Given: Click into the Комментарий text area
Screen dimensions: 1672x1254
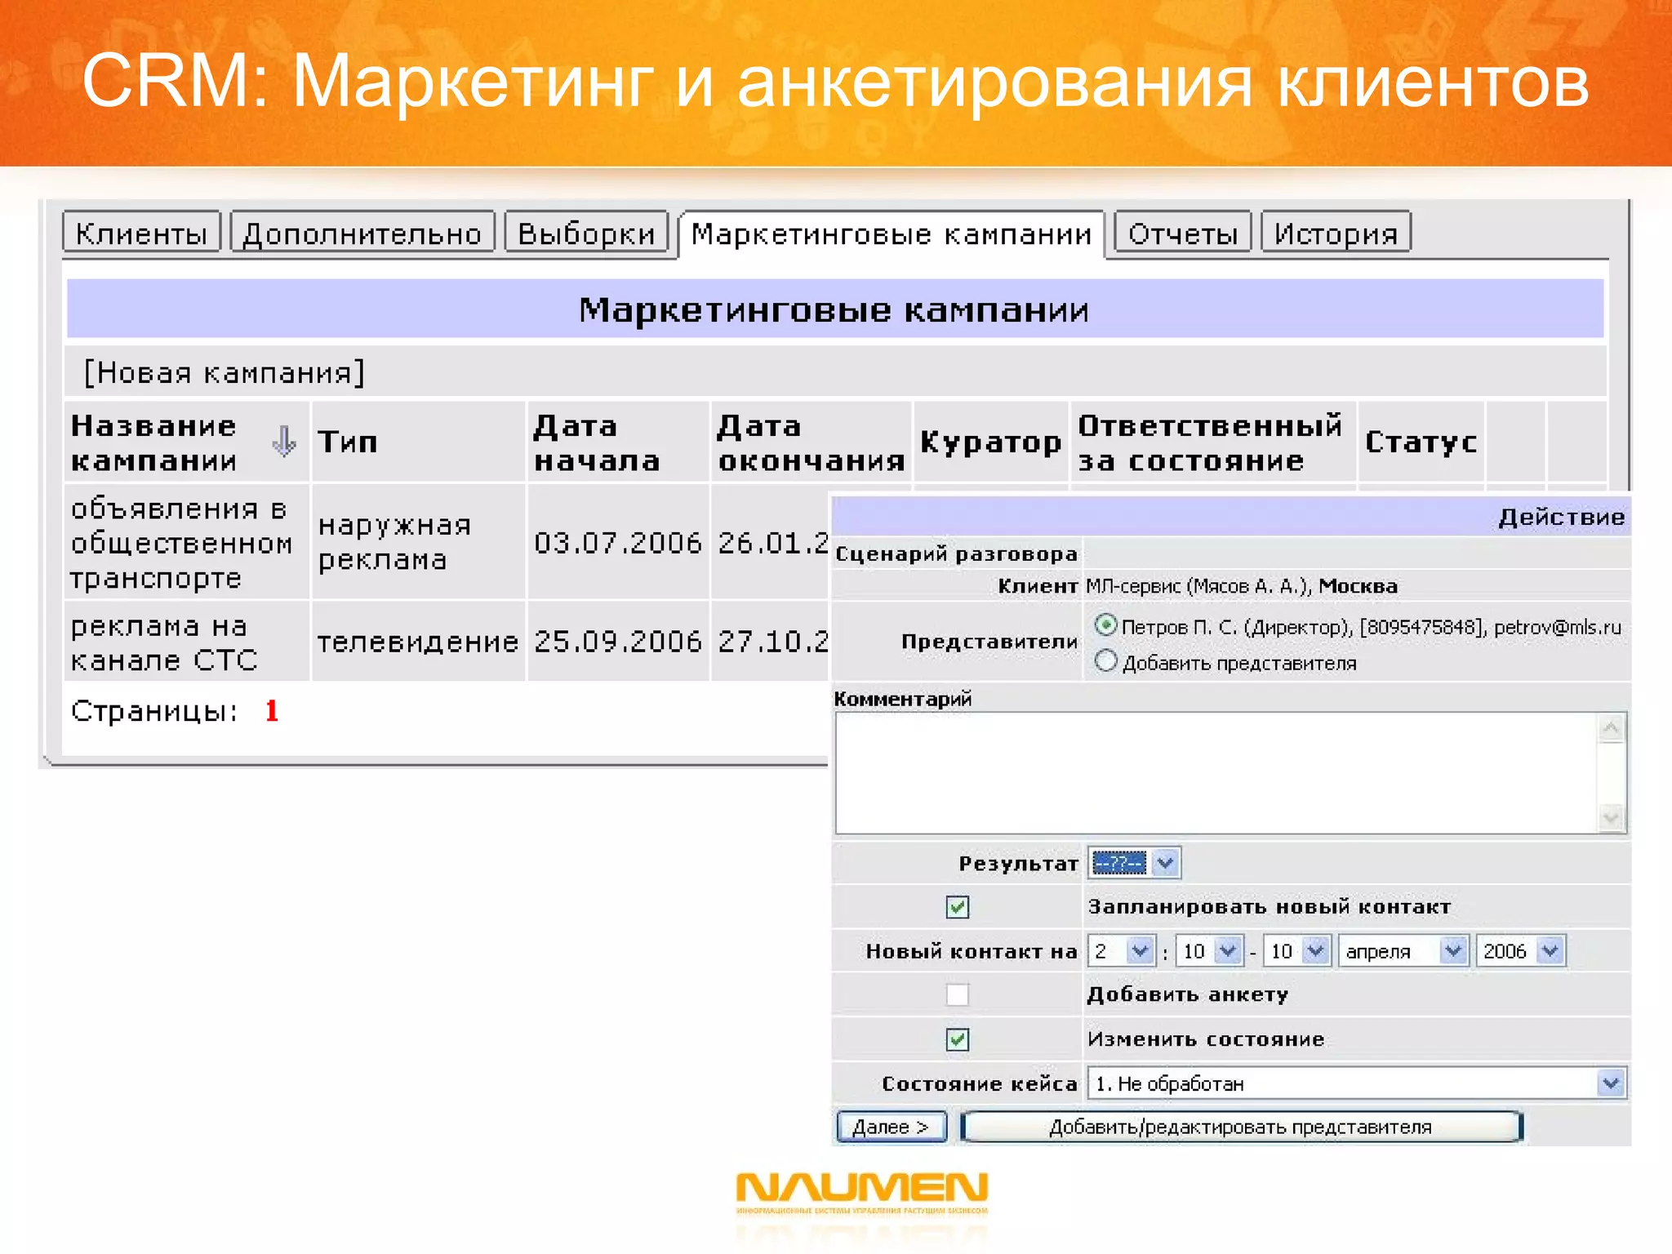Looking at the screenshot, I should click(x=1216, y=773).
